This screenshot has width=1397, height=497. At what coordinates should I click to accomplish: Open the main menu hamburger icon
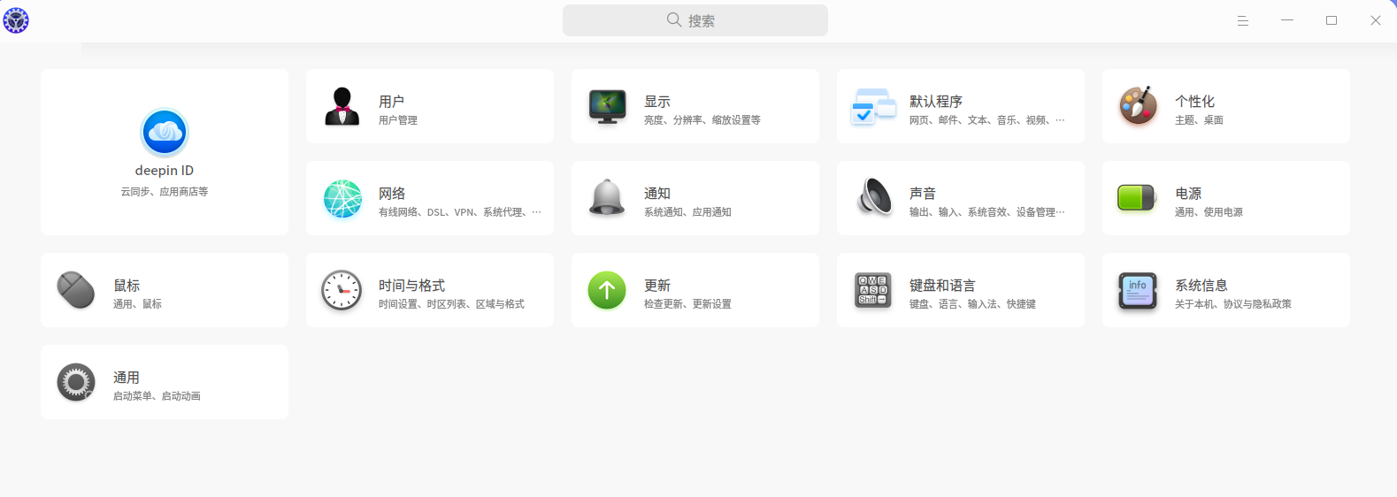tap(1243, 20)
